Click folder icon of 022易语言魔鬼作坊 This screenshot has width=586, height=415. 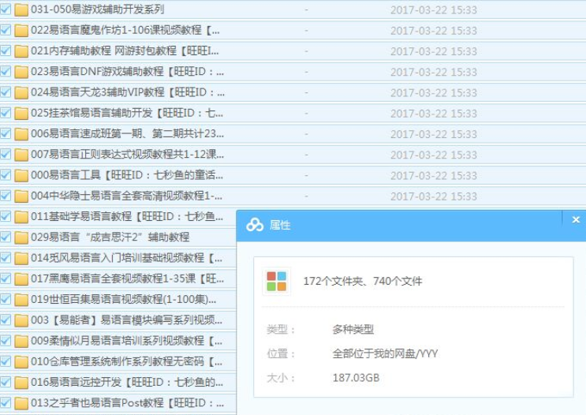point(21,31)
